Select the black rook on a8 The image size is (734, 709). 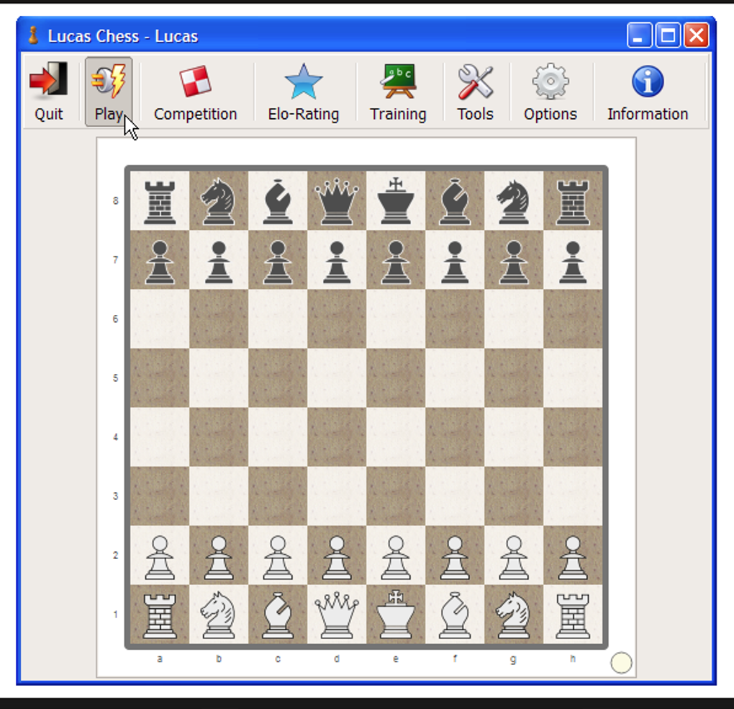pos(159,200)
